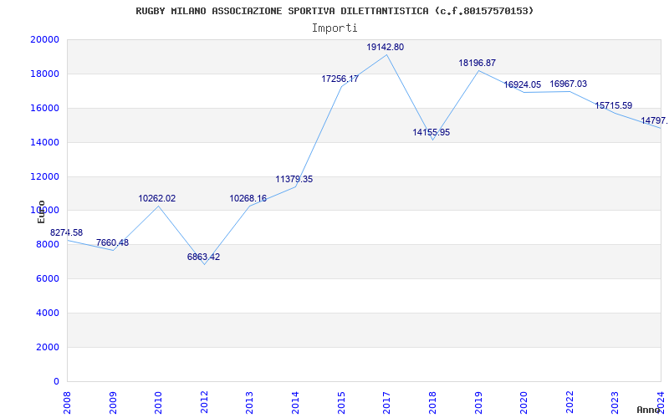Viewport: 669px width, 418px height.
Task: Click the Importi subtitle
Action: [334, 28]
